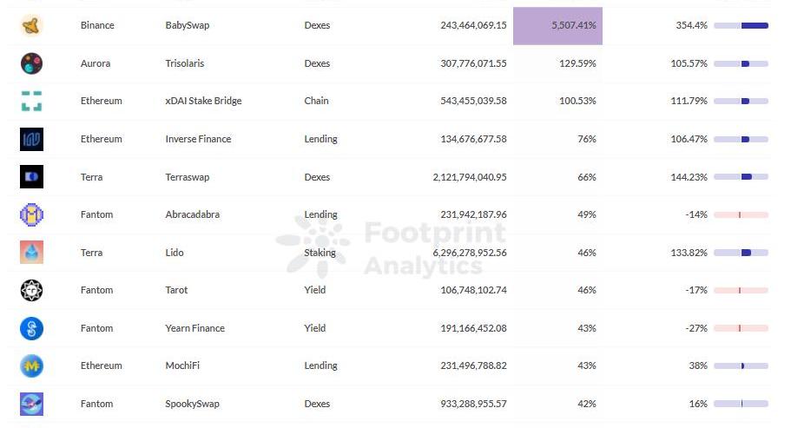Open the Inverse Finance protocol name
The image size is (791, 428).
199,139
